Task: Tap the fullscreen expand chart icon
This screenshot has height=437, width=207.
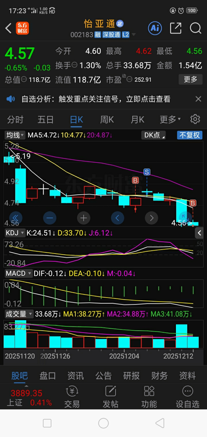Action: click(185, 218)
